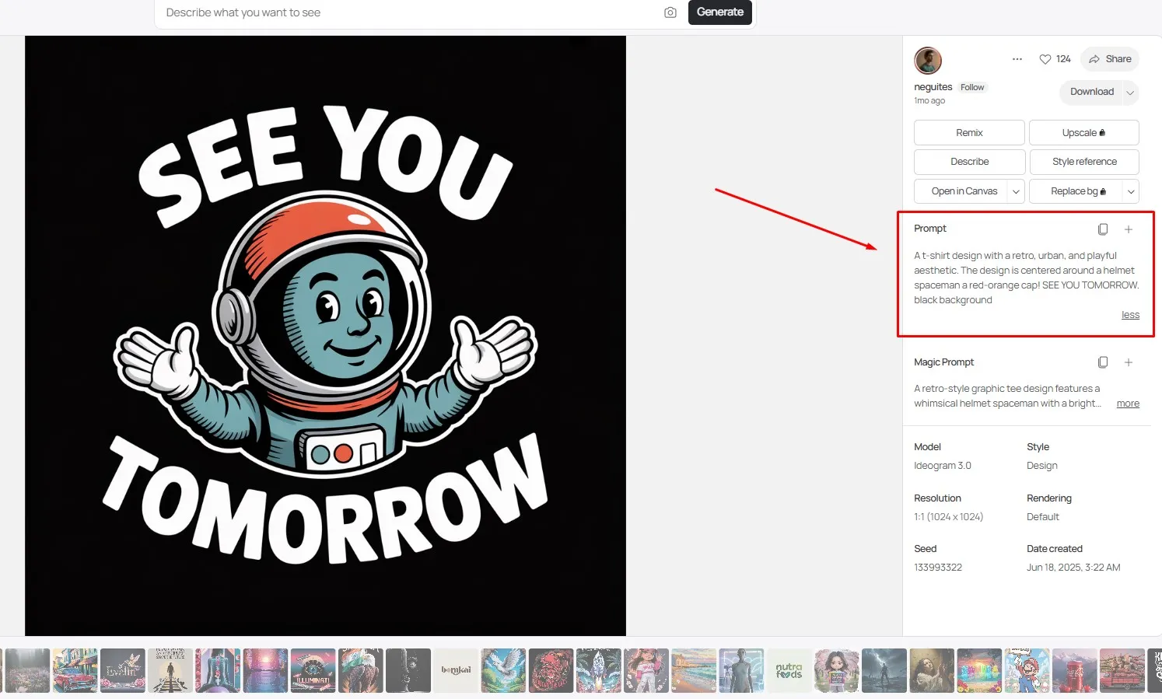This screenshot has width=1162, height=699.
Task: Choose the Style reference option
Action: (x=1084, y=162)
